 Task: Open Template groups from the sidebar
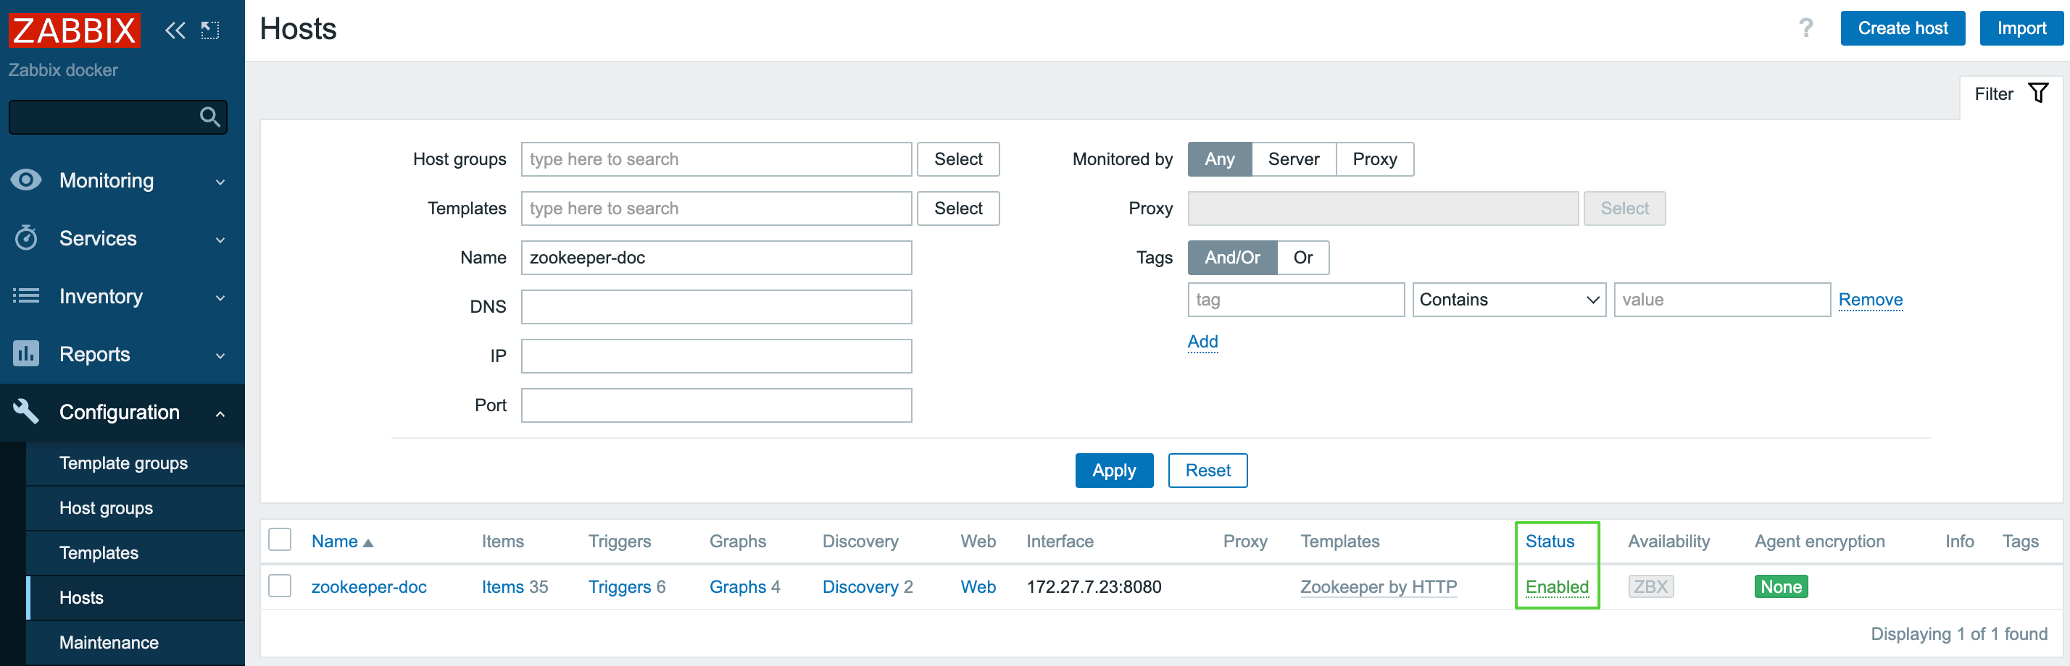(122, 463)
